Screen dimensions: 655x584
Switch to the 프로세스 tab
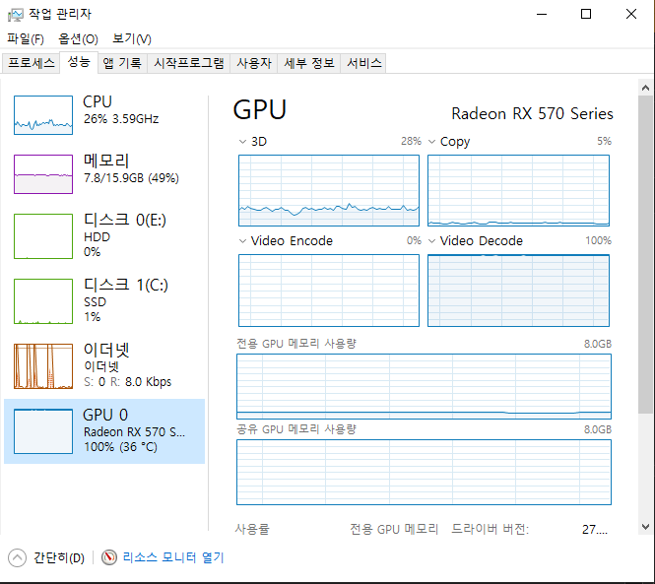[32, 63]
